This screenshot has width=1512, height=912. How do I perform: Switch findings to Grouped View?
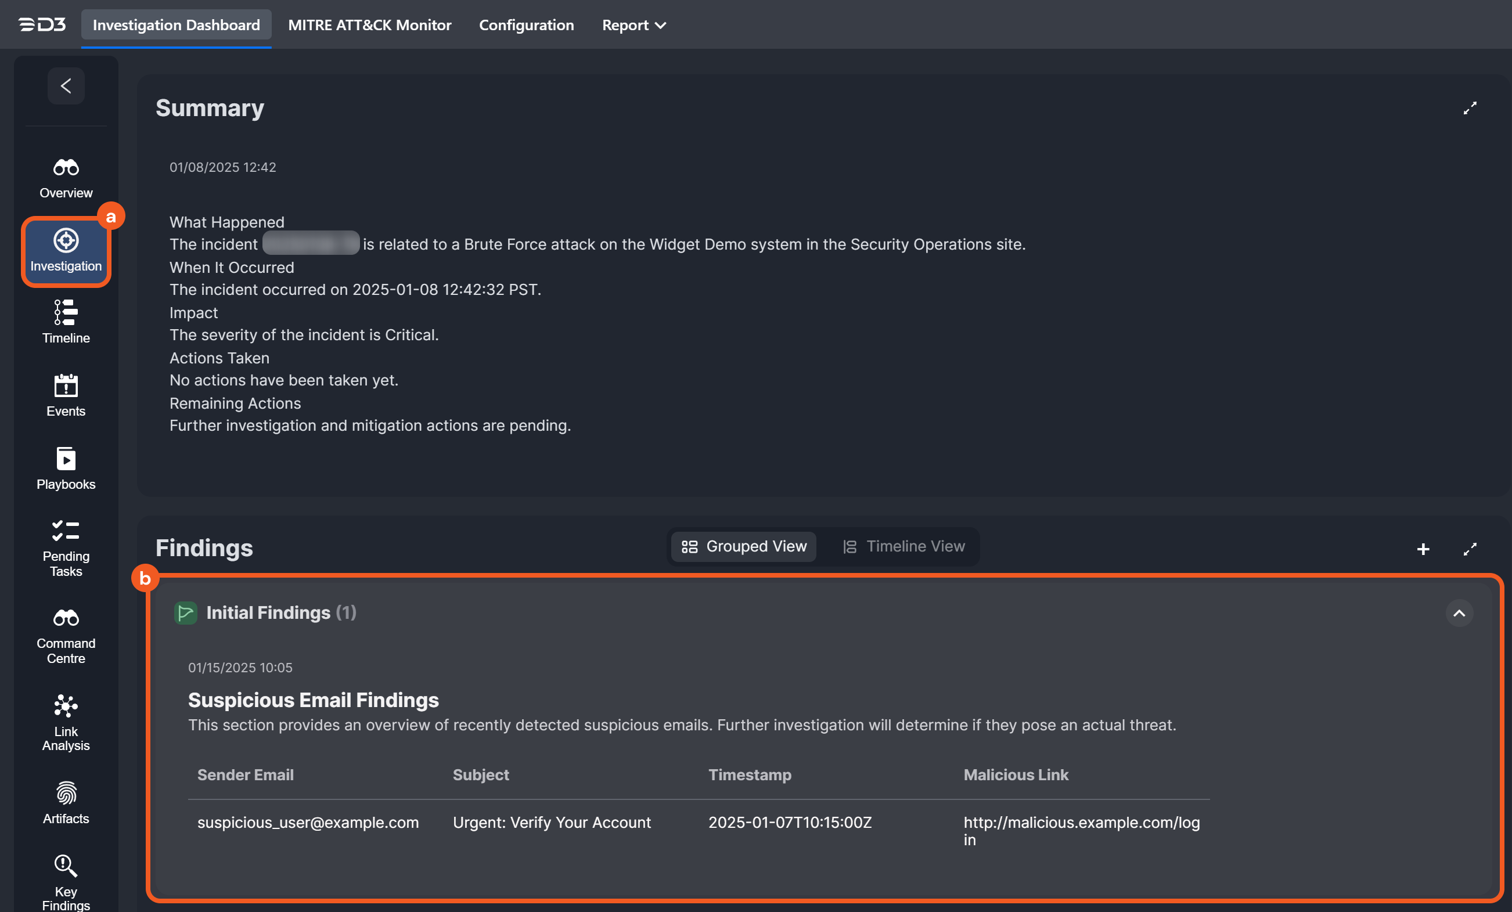pos(744,546)
